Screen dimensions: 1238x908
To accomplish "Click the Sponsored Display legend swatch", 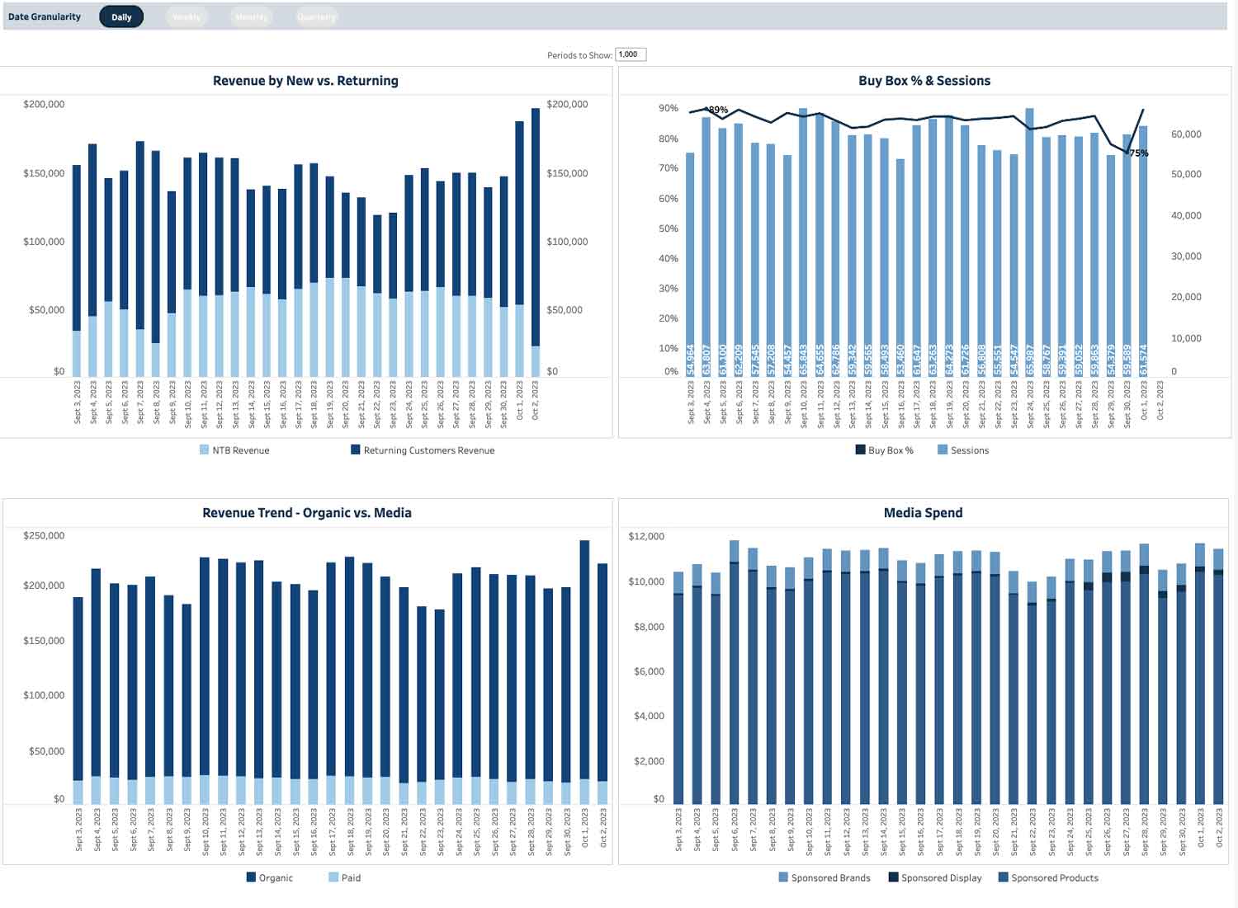I will [x=893, y=877].
